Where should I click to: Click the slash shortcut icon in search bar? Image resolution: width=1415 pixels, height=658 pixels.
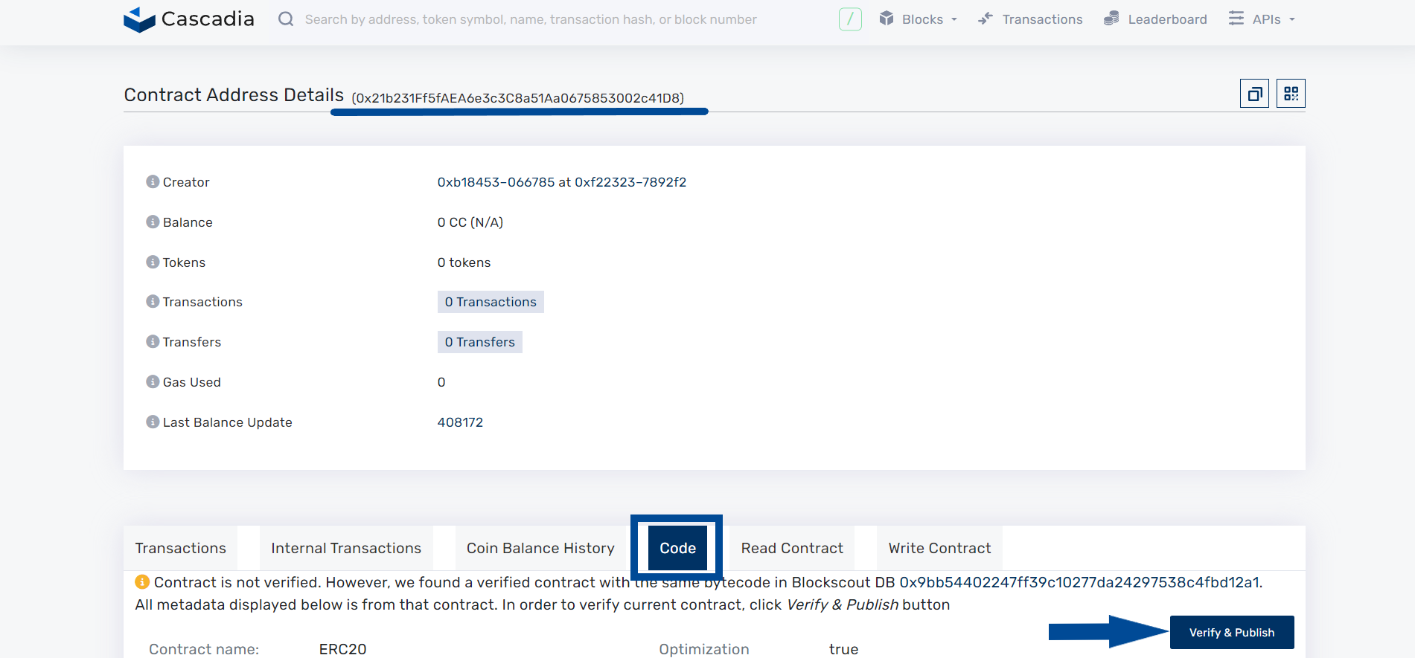tap(850, 19)
